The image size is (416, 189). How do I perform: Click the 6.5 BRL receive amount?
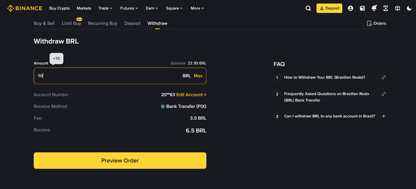click(196, 131)
